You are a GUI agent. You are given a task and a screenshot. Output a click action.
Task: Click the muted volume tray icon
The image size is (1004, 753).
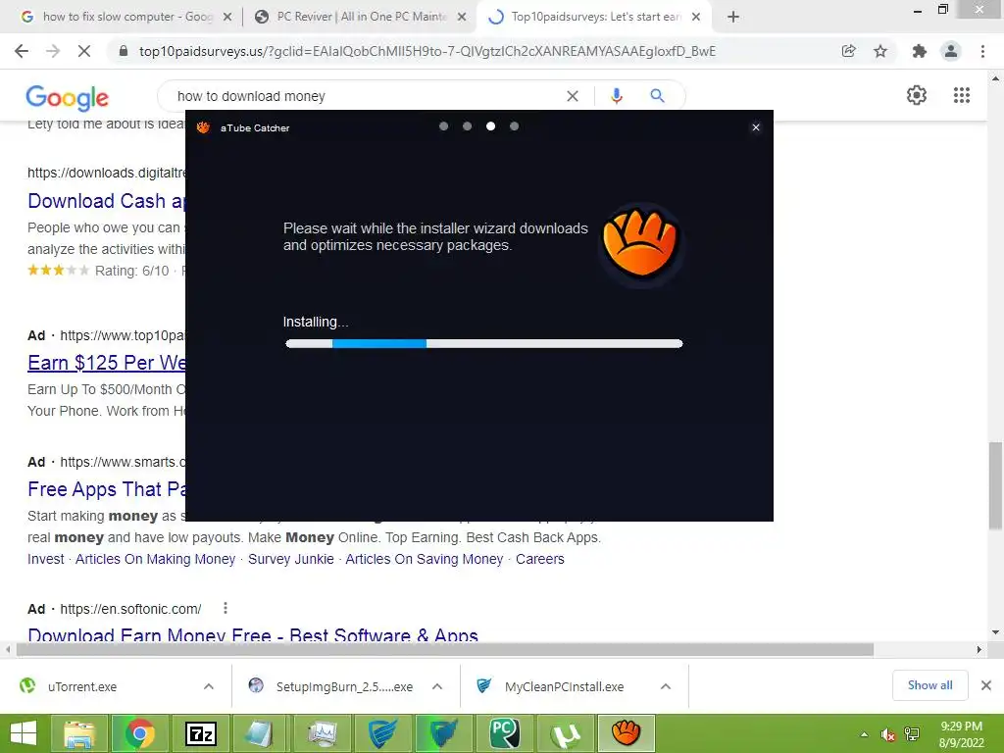[x=887, y=735]
